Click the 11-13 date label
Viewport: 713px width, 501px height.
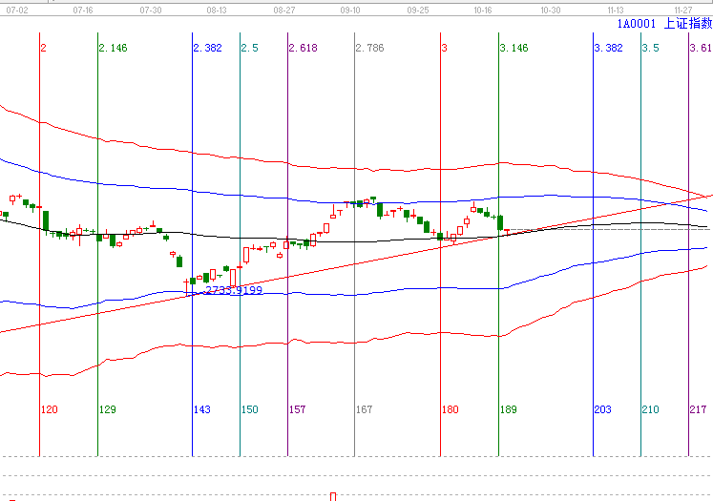click(x=615, y=10)
